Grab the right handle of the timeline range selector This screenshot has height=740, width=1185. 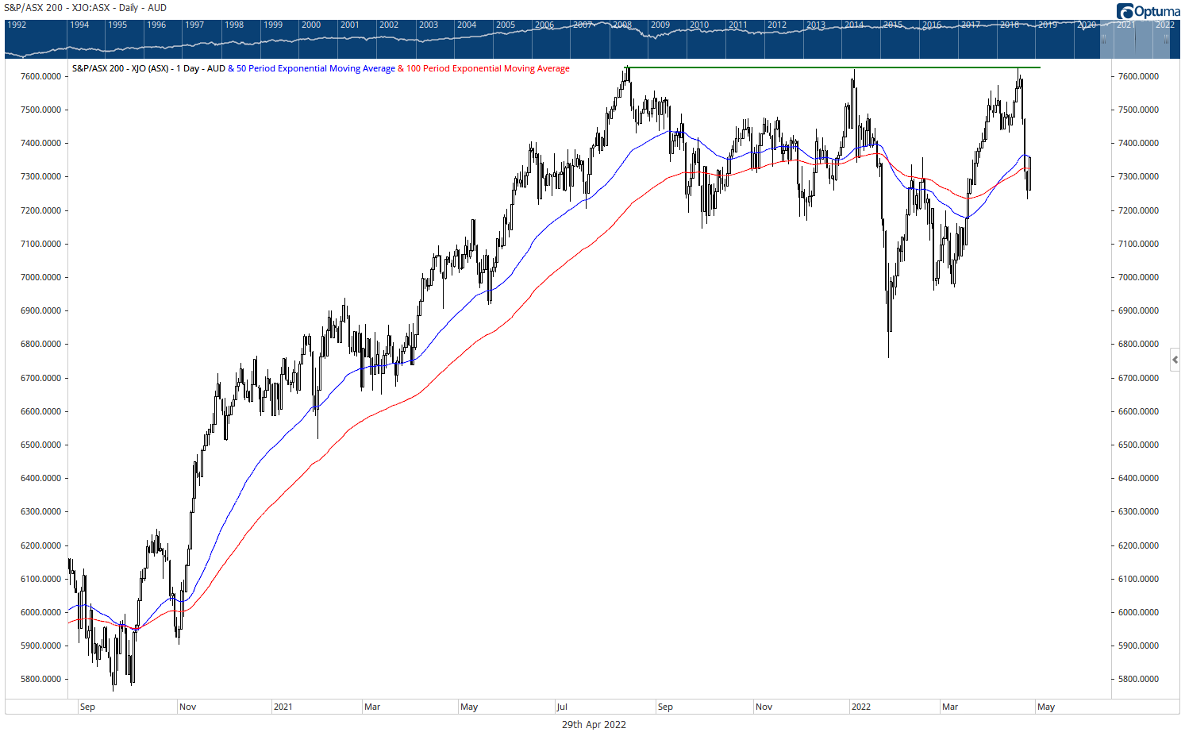[x=1166, y=39]
